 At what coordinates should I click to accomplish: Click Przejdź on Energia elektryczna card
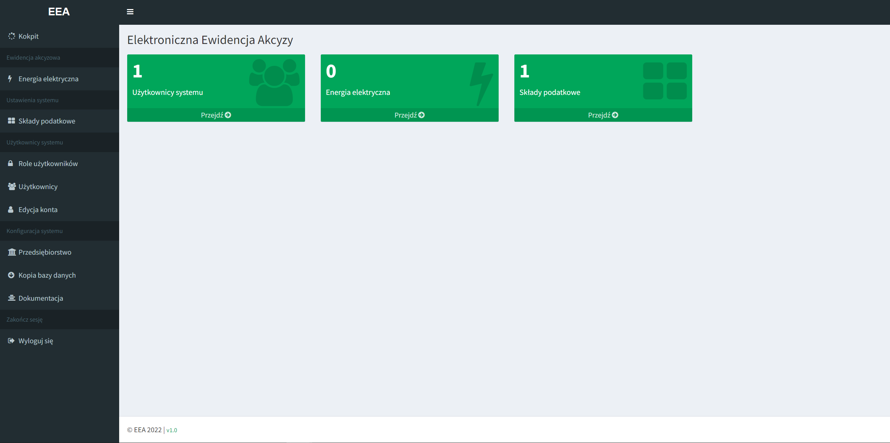point(410,115)
